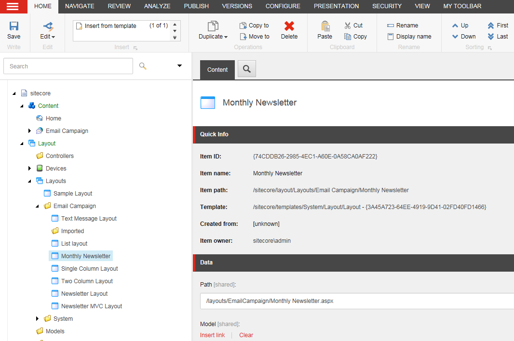Click the Insert link link
The image size is (514, 341).
coord(212,335)
